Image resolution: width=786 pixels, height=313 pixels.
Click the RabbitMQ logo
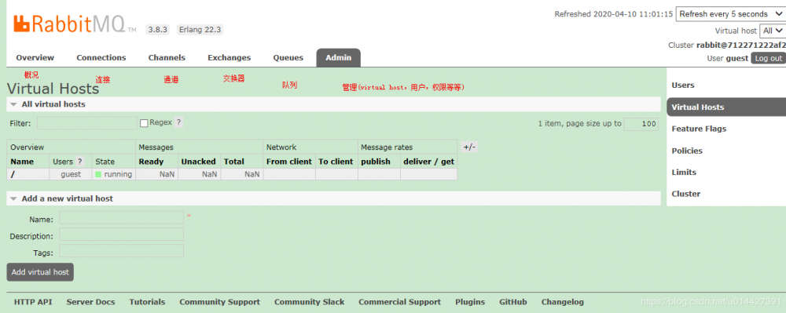pyautogui.click(x=75, y=24)
